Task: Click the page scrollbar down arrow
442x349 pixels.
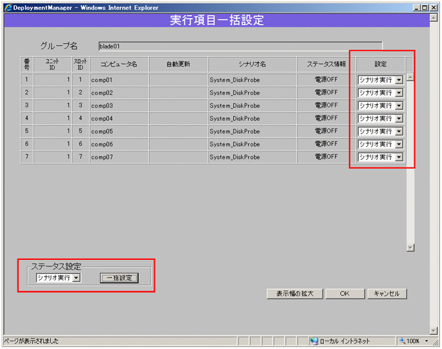Action: coord(434,330)
